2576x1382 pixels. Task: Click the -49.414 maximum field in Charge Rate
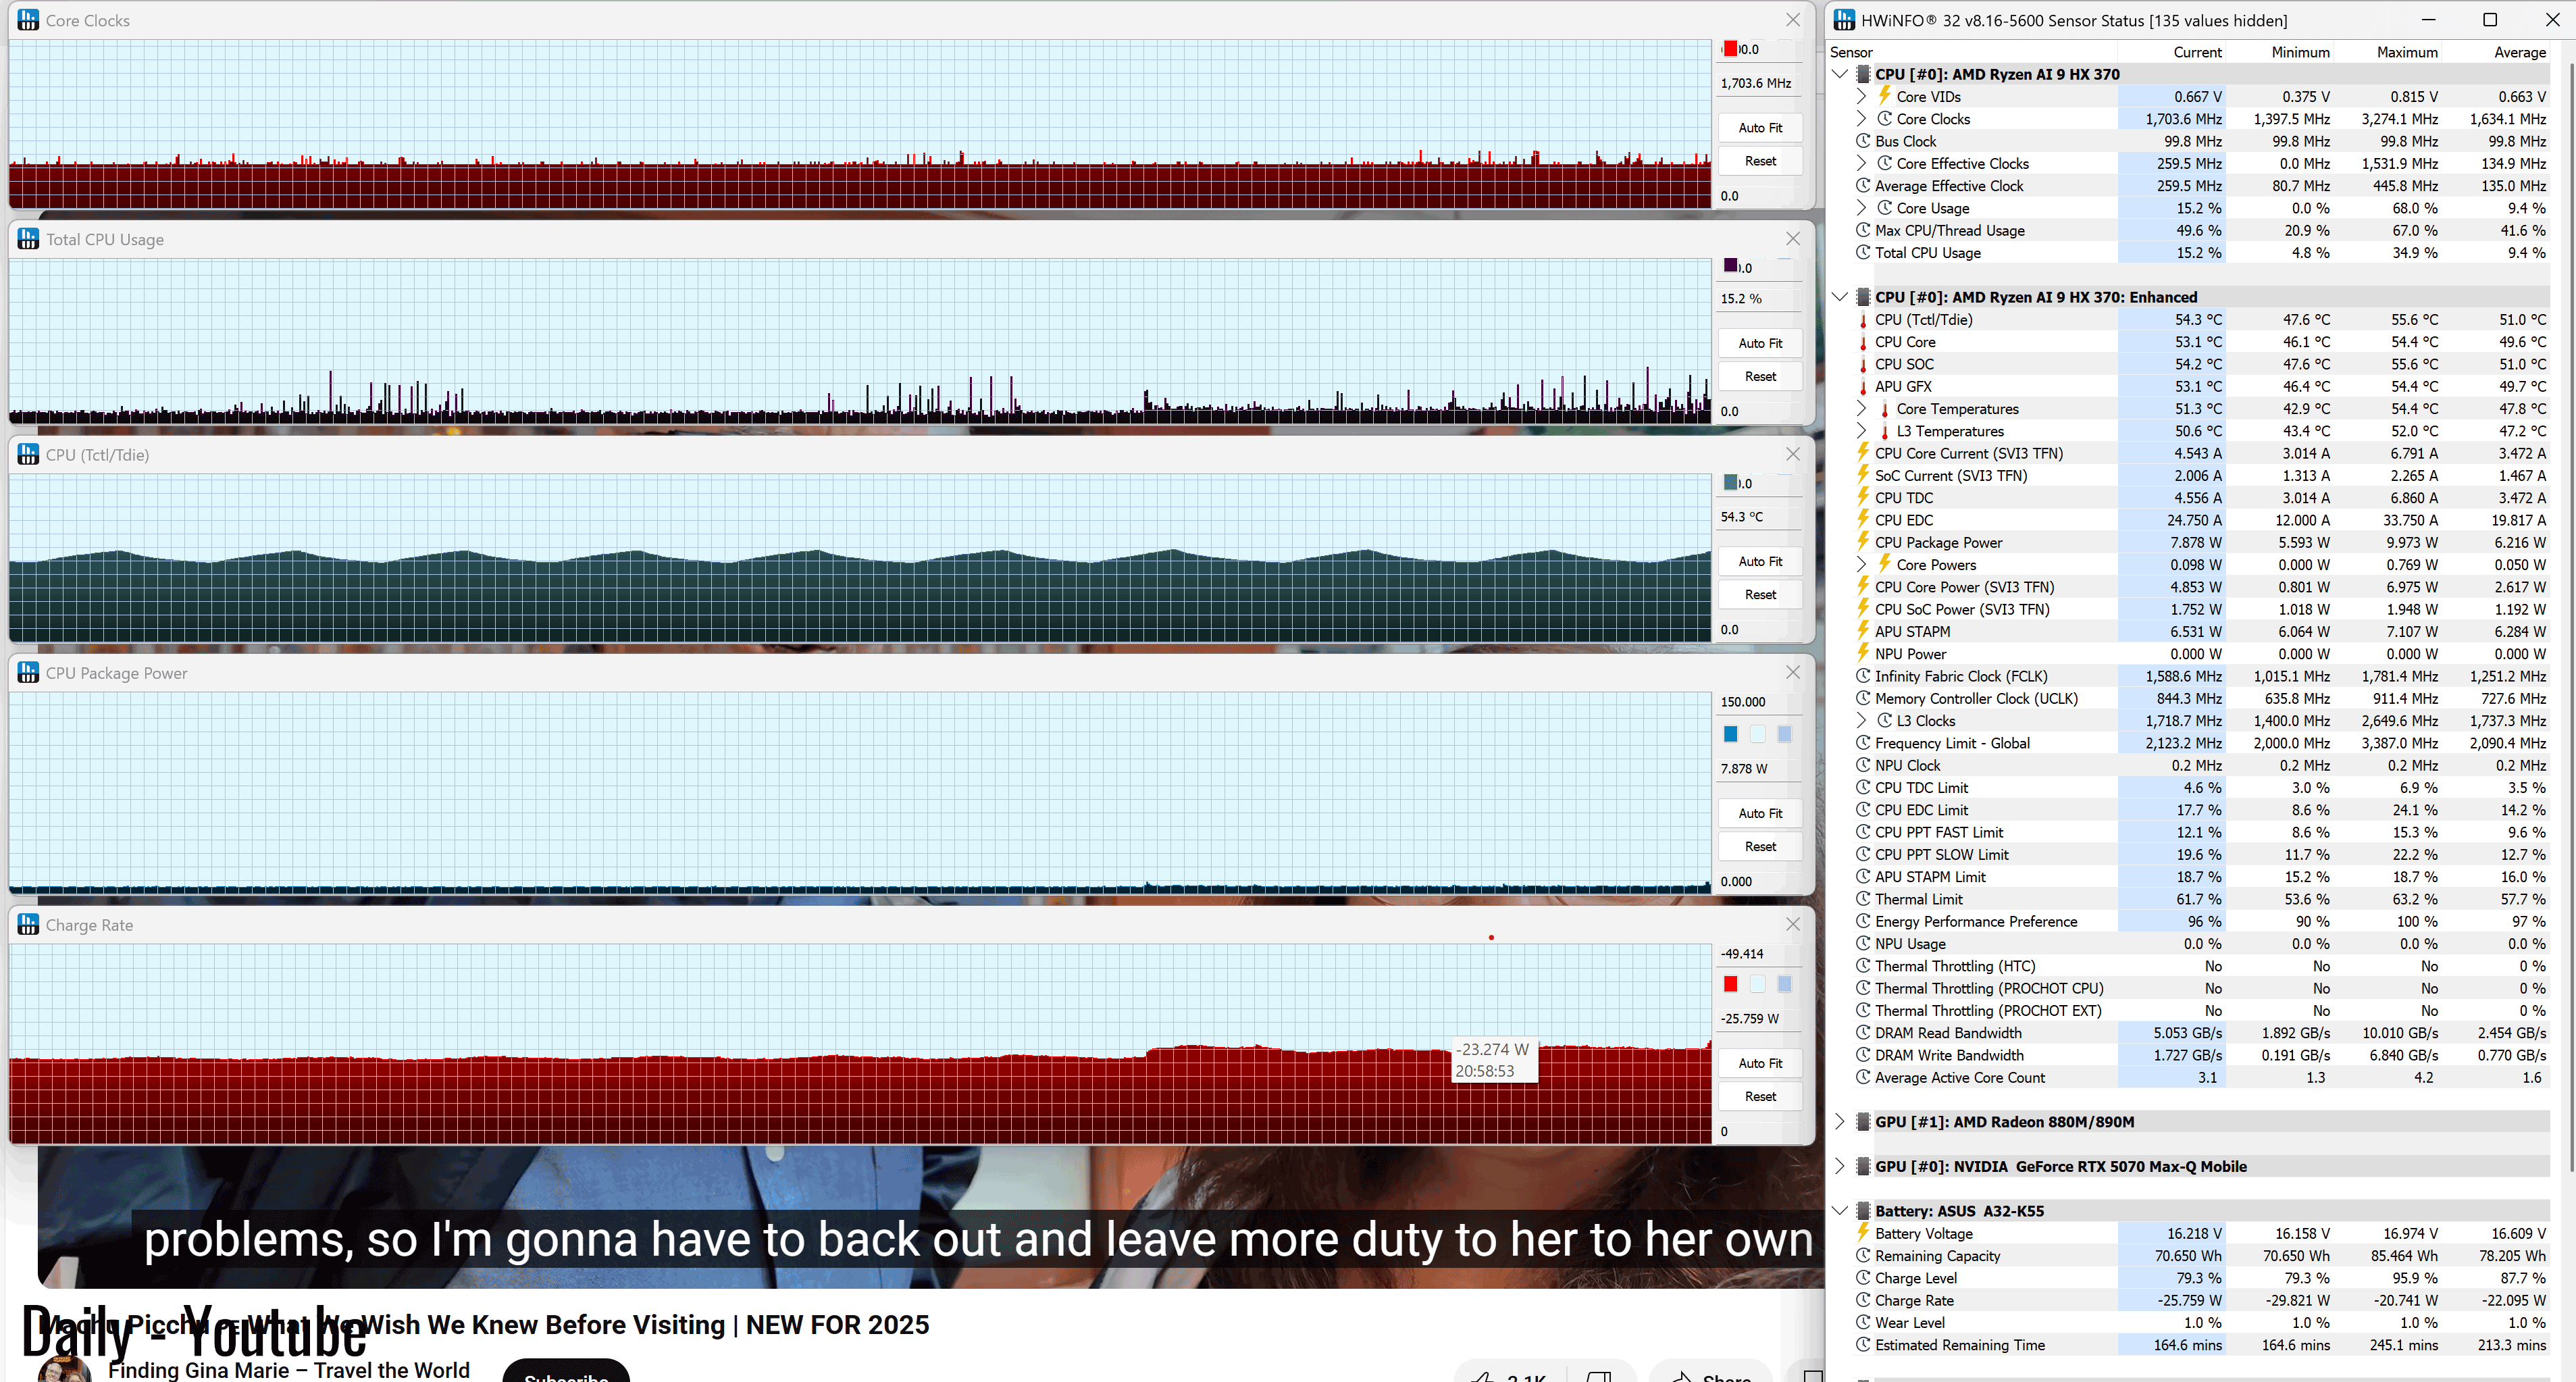(x=1759, y=954)
